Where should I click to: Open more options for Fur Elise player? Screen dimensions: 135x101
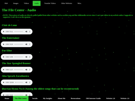click(x=30, y=57)
